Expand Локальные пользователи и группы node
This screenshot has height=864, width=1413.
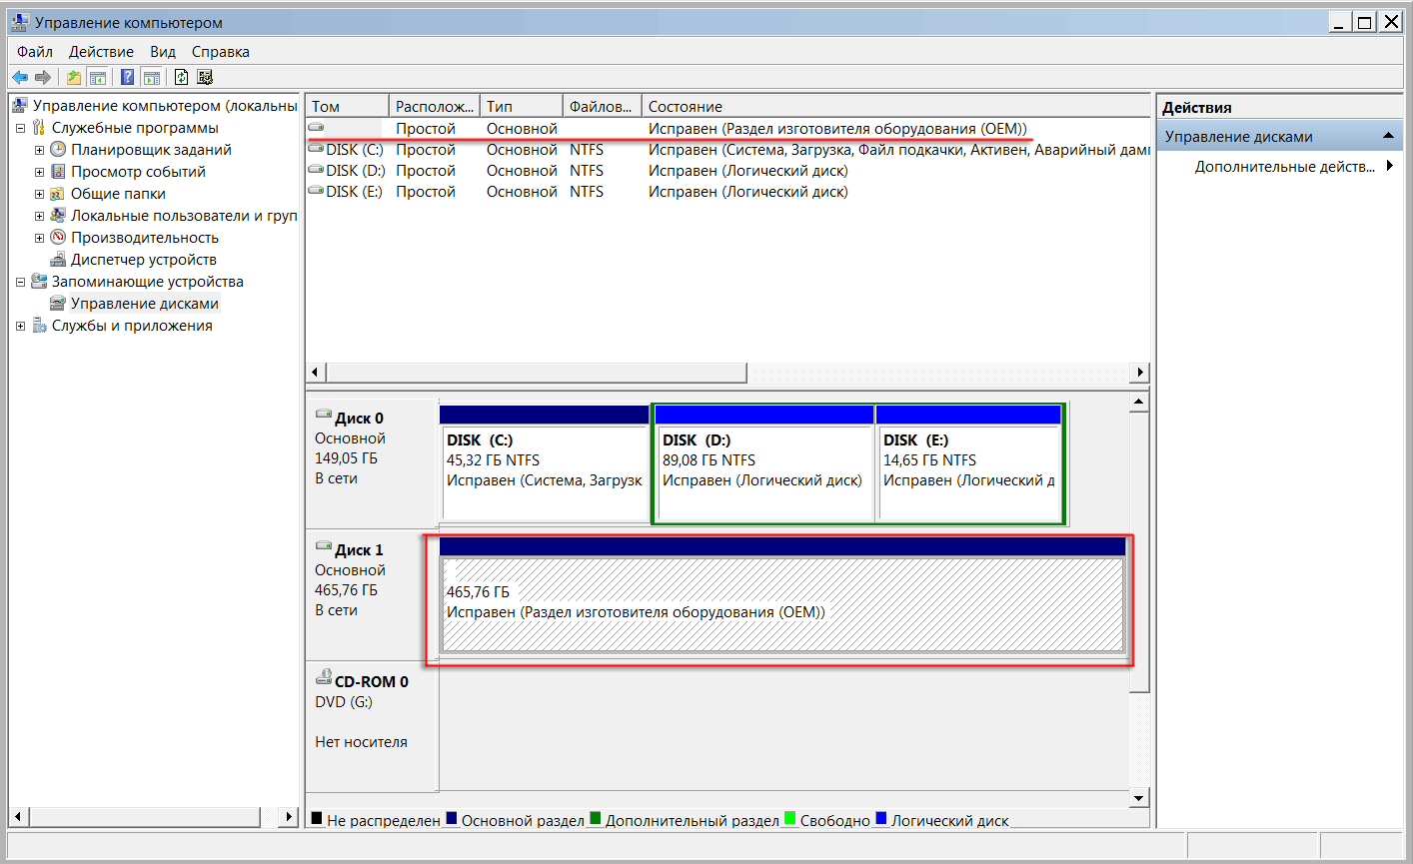(39, 216)
